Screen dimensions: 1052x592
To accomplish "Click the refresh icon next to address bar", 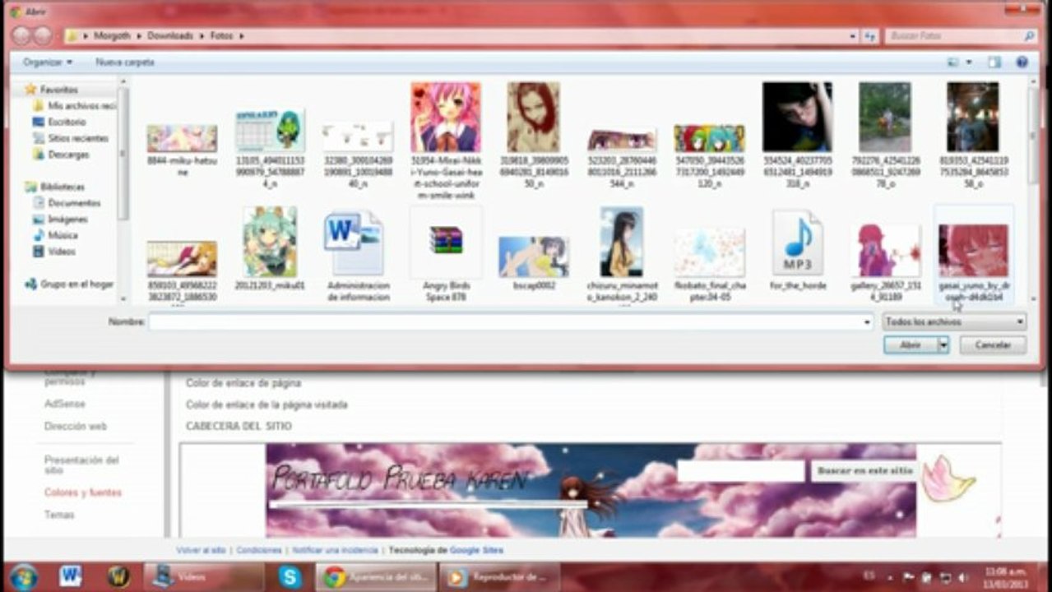I will pyautogui.click(x=870, y=36).
